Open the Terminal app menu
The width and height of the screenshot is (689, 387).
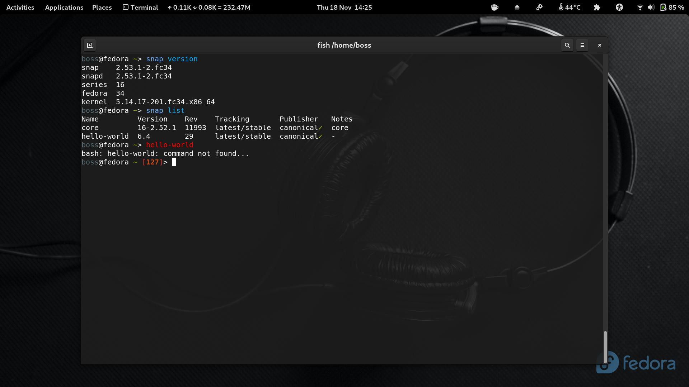coord(140,7)
